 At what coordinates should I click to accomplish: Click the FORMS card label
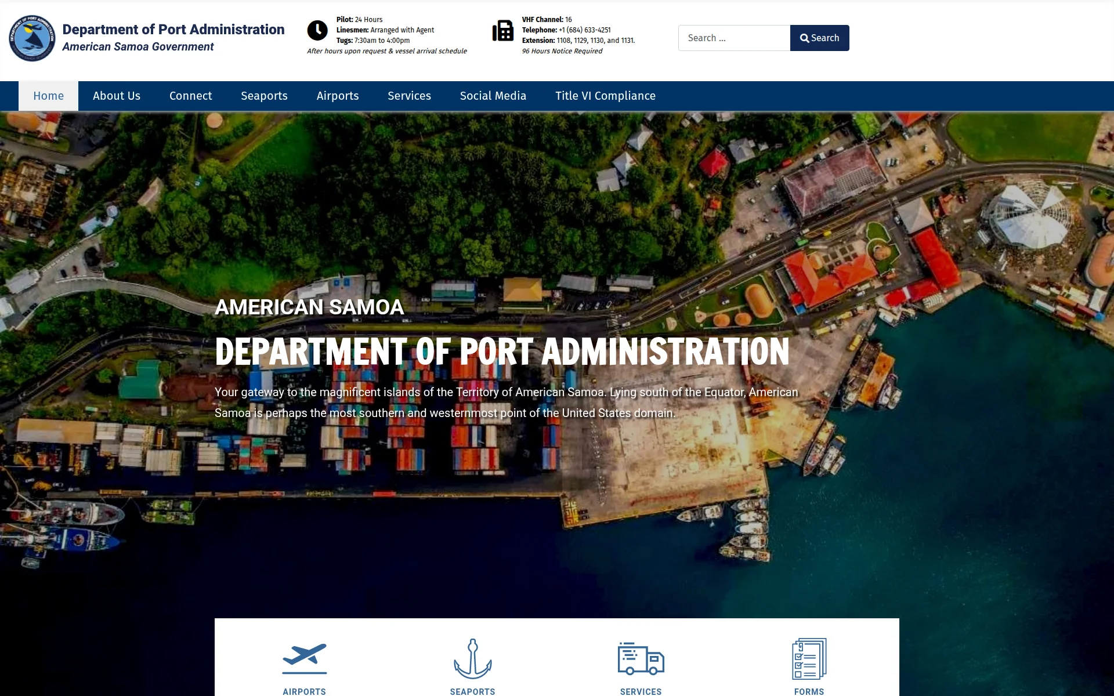[x=809, y=691]
